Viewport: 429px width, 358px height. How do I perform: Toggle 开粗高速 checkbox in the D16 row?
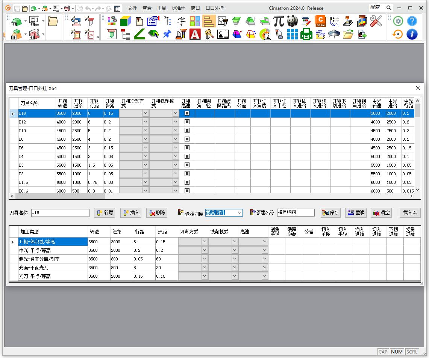(187, 113)
